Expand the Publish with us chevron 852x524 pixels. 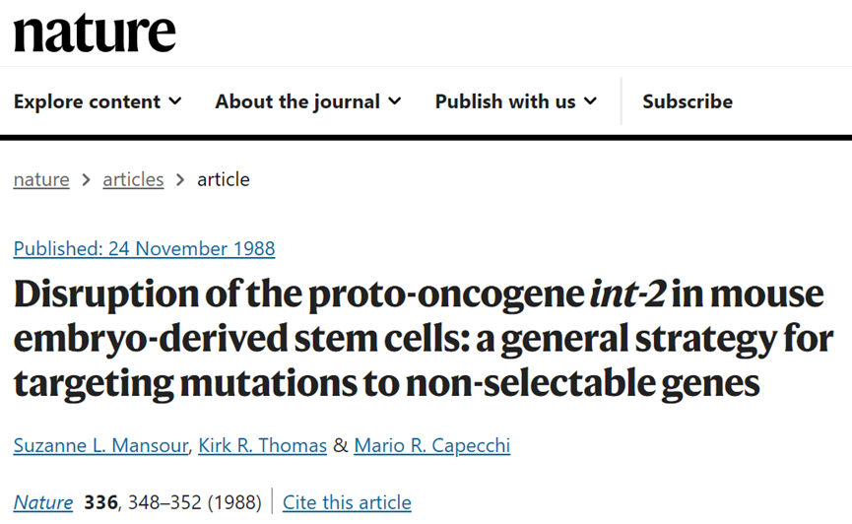tap(591, 101)
